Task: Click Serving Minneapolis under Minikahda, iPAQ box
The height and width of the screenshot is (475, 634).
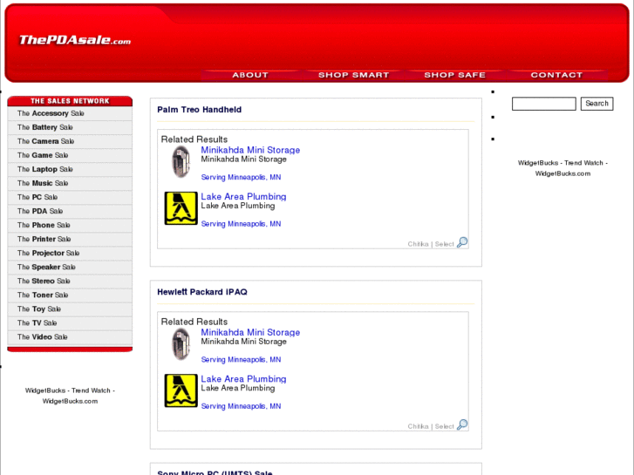Action: 241,359
